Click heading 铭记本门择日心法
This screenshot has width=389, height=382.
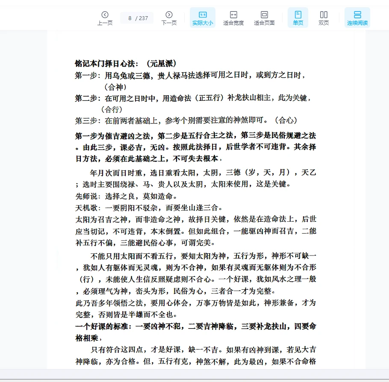pyautogui.click(x=126, y=64)
